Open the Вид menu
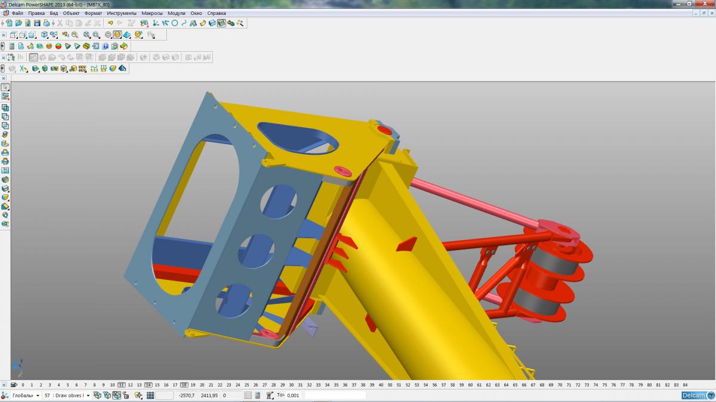 click(x=54, y=13)
